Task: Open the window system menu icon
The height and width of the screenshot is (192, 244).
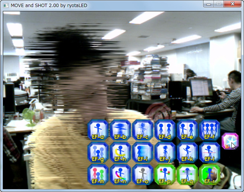Action: pyautogui.click(x=6, y=6)
